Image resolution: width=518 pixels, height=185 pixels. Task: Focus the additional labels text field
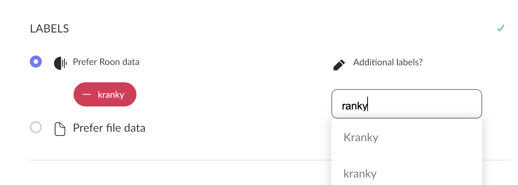pyautogui.click(x=406, y=104)
